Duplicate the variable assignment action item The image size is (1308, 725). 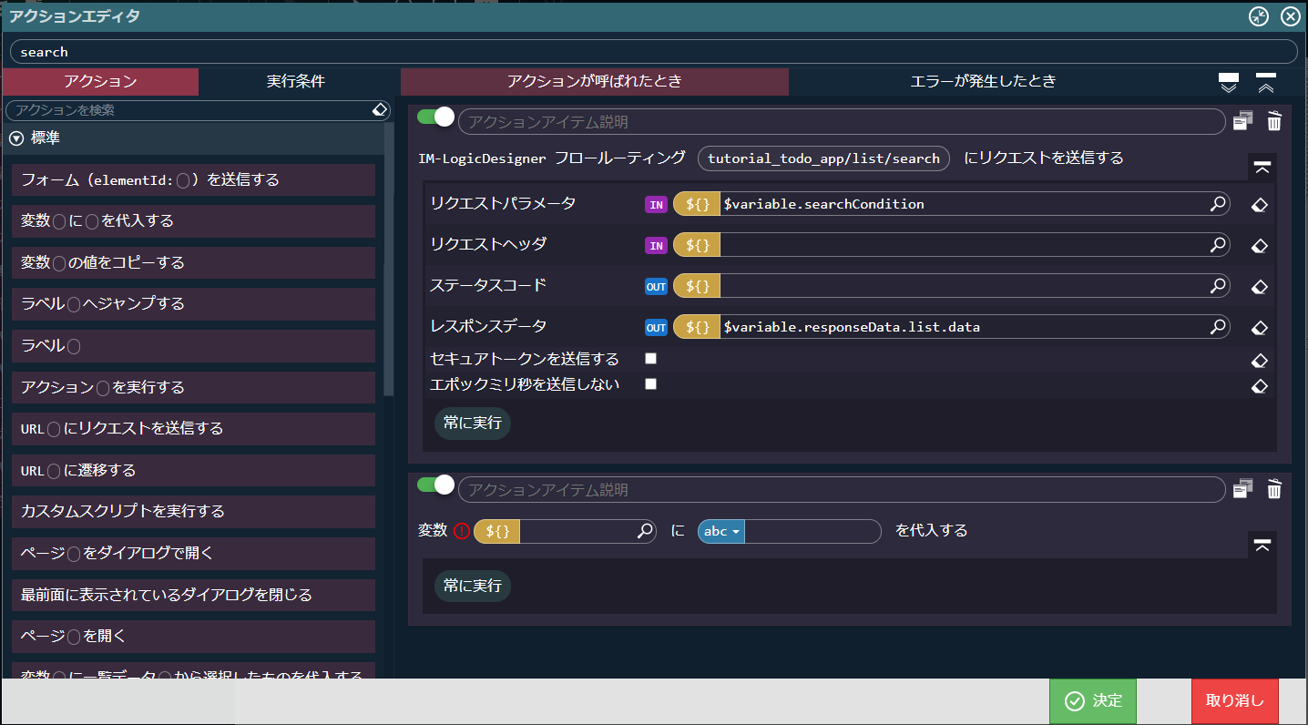[1243, 489]
